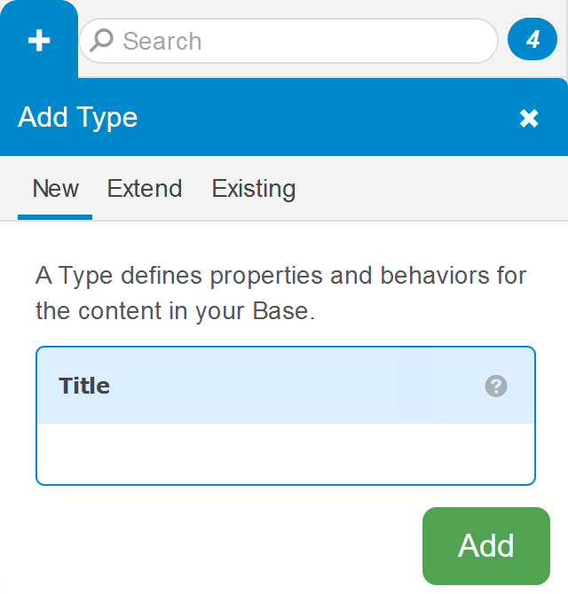Click the plus icon tab
Viewport: 568px width, 594px height.
pos(39,41)
